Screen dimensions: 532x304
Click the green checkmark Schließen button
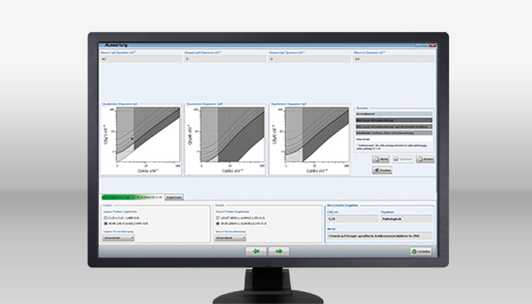pos(421,250)
